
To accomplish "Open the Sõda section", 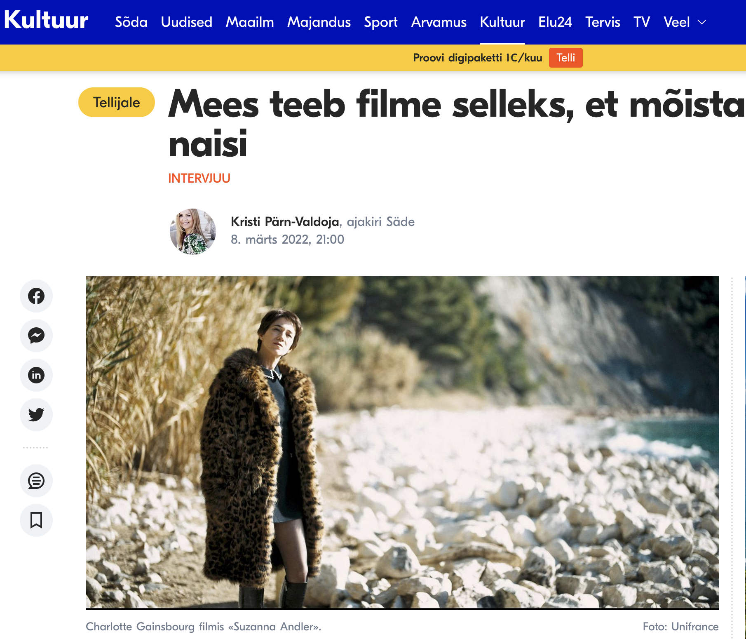I will 131,22.
